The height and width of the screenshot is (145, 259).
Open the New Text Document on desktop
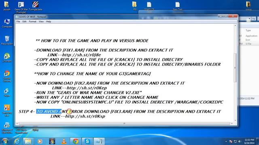click(x=177, y=6)
